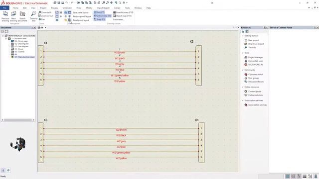Collapse the project root tree node
This screenshot has height=179, width=319.
[3, 36]
